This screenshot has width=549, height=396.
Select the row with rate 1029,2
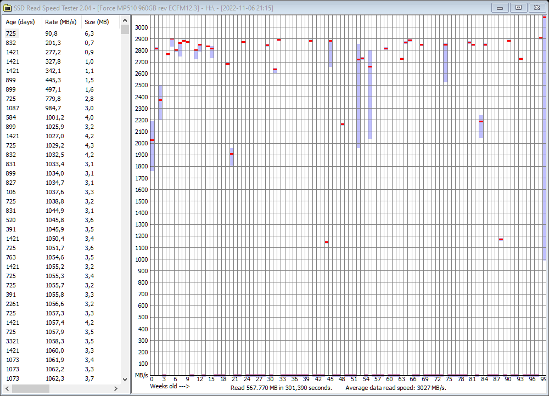tap(61, 145)
